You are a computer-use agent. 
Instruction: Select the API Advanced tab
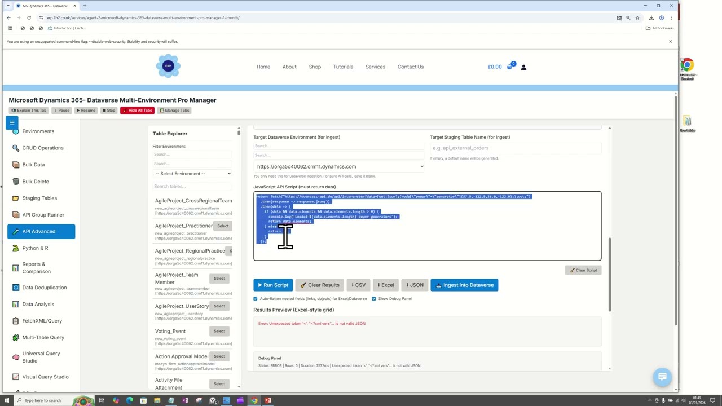click(41, 231)
